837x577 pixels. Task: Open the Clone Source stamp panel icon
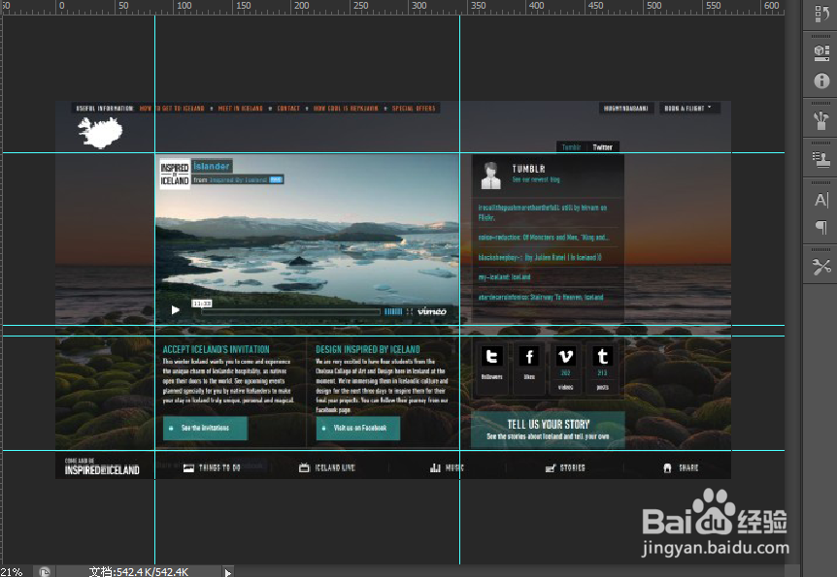pyautogui.click(x=821, y=160)
